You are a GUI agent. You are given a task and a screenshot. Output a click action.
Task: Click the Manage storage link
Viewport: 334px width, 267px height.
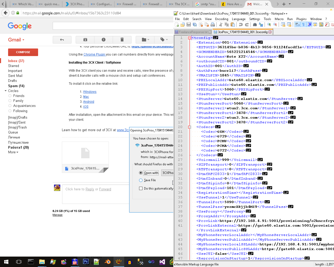(x=57, y=215)
